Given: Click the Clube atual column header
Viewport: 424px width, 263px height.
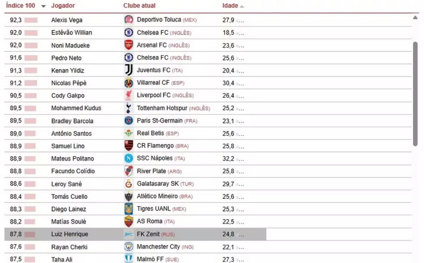Looking at the screenshot, I should tap(139, 6).
